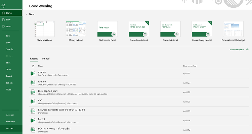Collapse the New section chevron
Image resolution: width=252 pixels, height=134 pixels.
pos(26,14)
